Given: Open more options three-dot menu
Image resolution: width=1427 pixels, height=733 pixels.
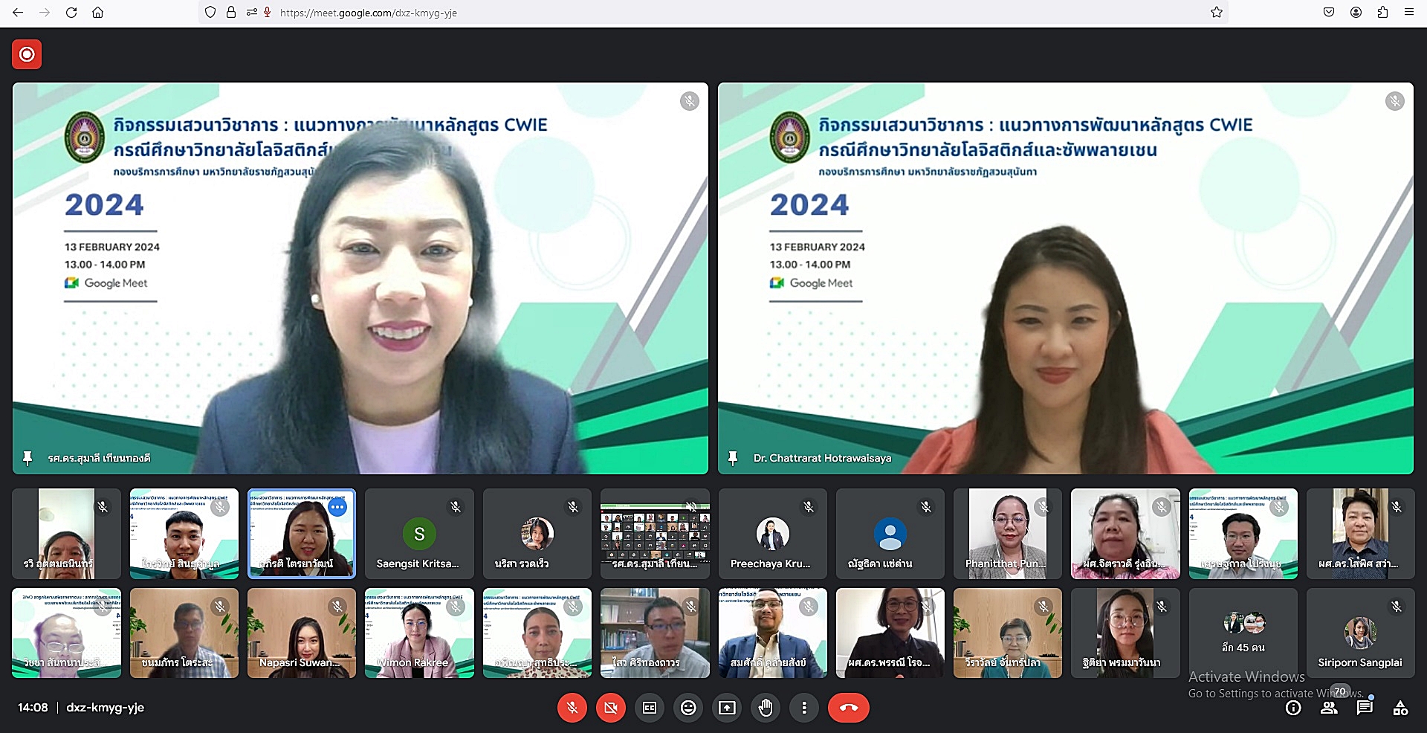Looking at the screenshot, I should [x=804, y=708].
